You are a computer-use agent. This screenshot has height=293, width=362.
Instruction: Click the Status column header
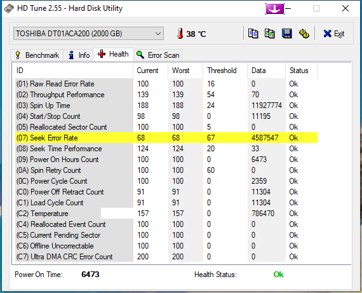(301, 71)
